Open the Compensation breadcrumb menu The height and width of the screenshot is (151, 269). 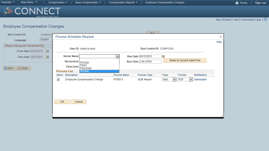coord(58,3)
